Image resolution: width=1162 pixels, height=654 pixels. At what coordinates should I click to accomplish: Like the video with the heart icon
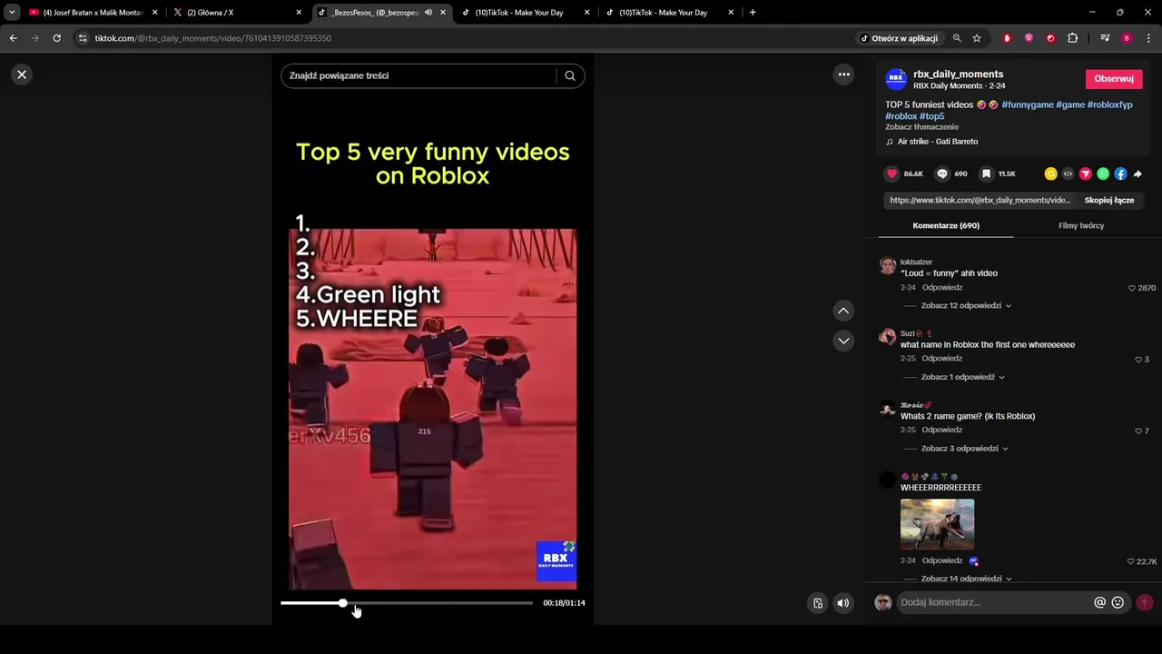tap(891, 173)
